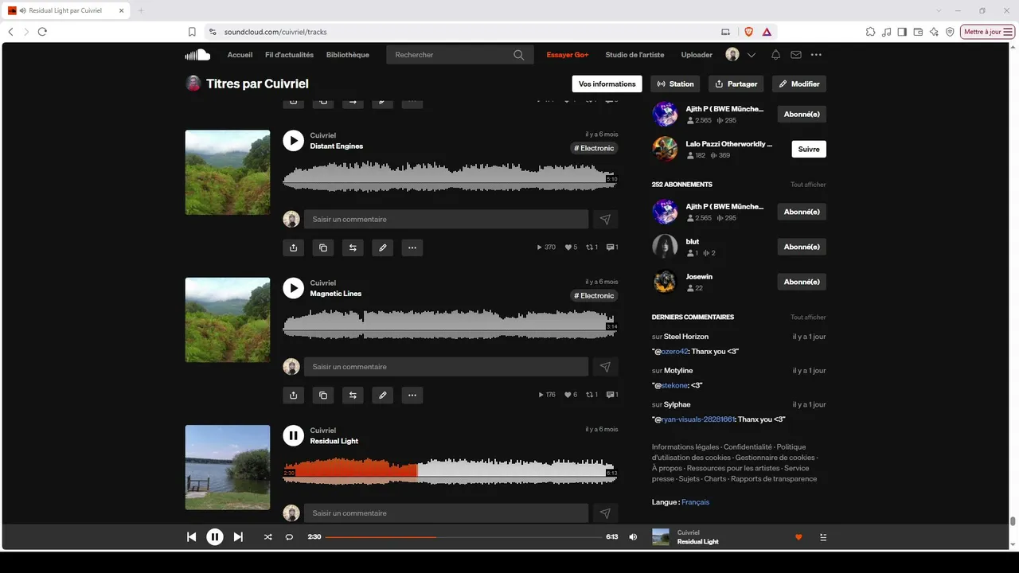The width and height of the screenshot is (1019, 573).
Task: Skip to next track in player
Action: (238, 537)
